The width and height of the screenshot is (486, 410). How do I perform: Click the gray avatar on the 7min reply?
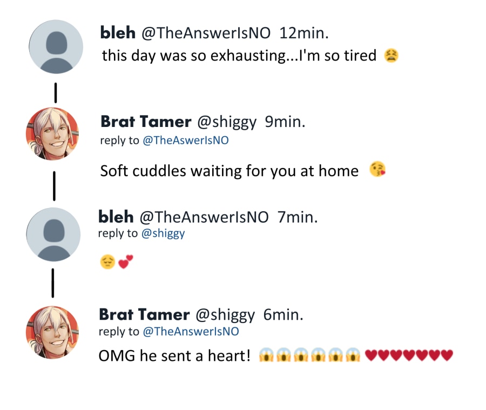pyautogui.click(x=53, y=234)
